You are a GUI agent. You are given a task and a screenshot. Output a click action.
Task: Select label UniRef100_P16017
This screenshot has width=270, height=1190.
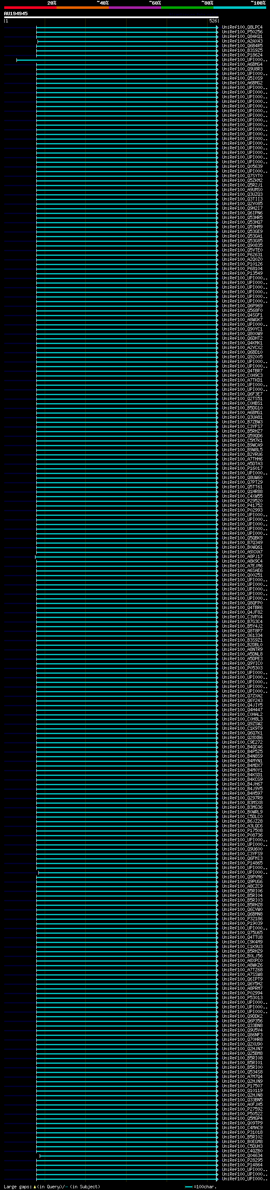point(242,468)
